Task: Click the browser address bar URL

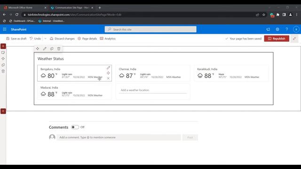Action: (74, 15)
